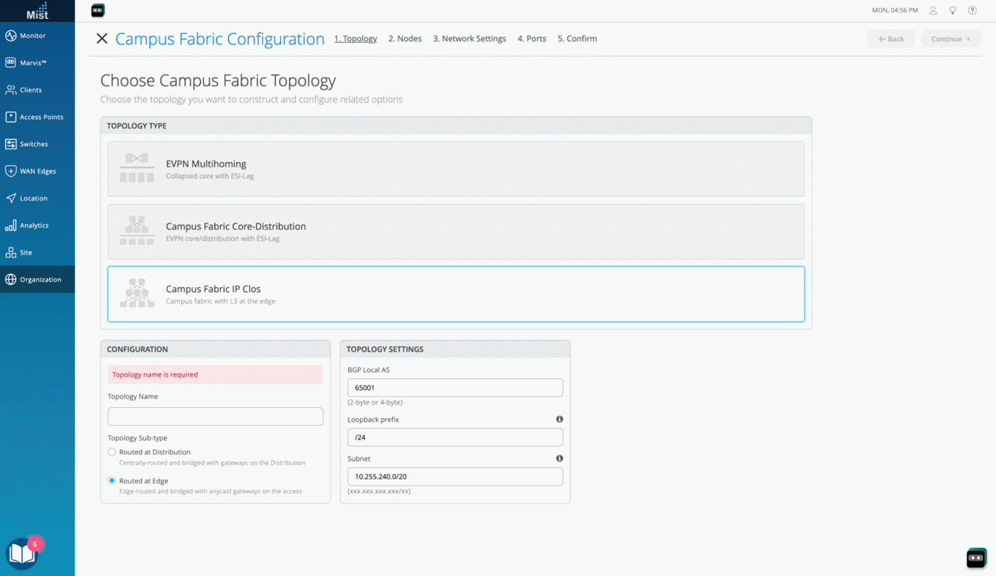Open Marvis chat assistant icon bottom right
Screen dimensions: 996x576
976,557
